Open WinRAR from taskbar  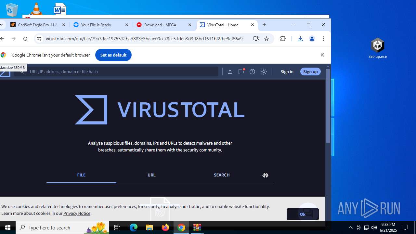pyautogui.click(x=197, y=227)
